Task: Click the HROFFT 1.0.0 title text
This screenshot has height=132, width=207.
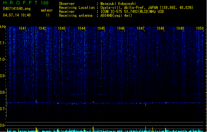Action: [x=26, y=3]
